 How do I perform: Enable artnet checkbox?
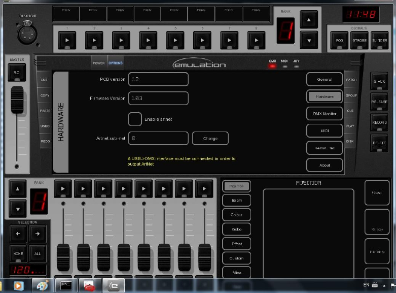(135, 119)
